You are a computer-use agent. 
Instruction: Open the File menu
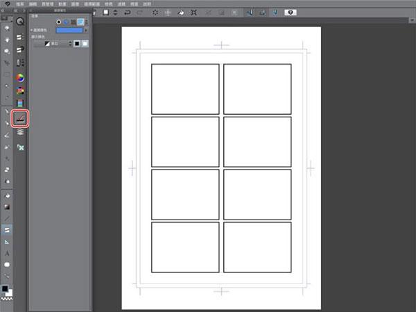[x=20, y=4]
